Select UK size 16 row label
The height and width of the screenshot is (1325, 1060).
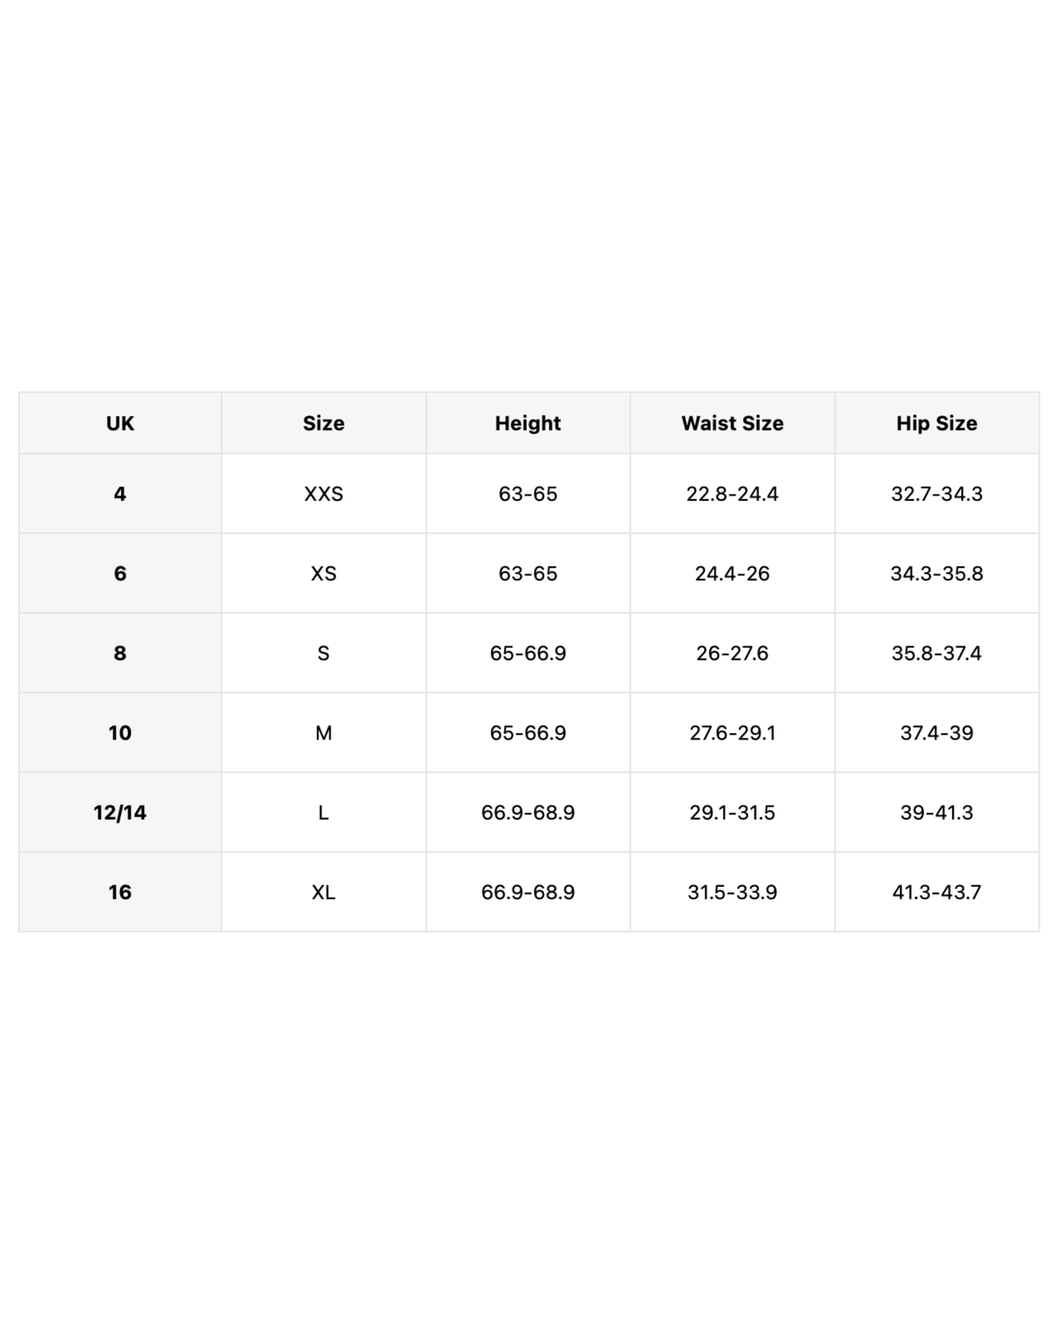click(120, 891)
